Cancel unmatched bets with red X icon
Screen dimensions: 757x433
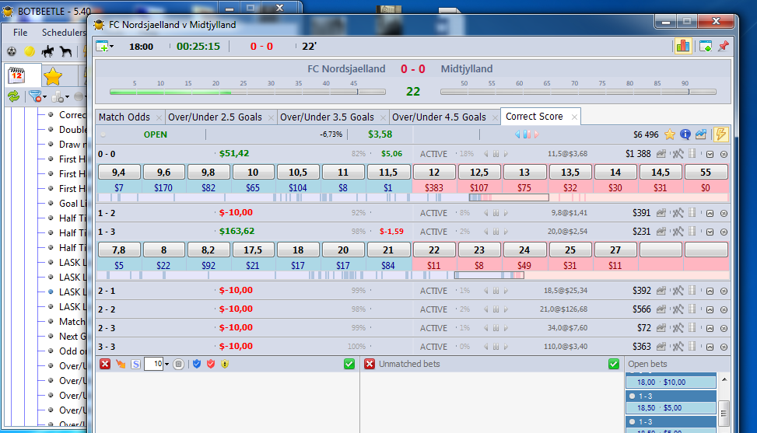(x=370, y=364)
